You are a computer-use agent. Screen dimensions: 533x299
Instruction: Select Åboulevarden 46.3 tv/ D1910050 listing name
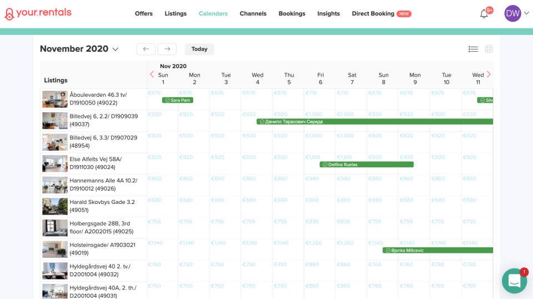(x=98, y=98)
